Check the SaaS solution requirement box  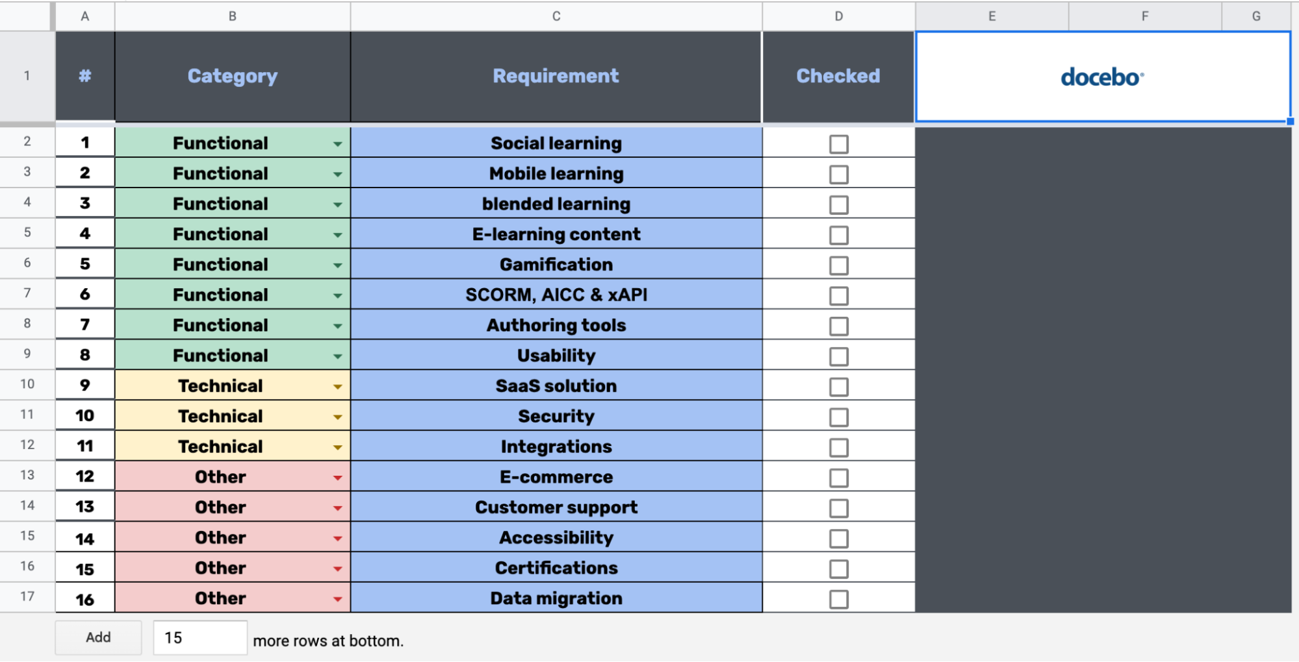click(x=838, y=386)
